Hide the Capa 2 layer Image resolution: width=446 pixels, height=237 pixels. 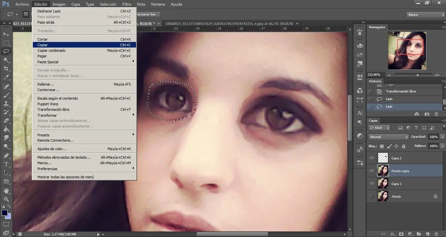(x=372, y=158)
